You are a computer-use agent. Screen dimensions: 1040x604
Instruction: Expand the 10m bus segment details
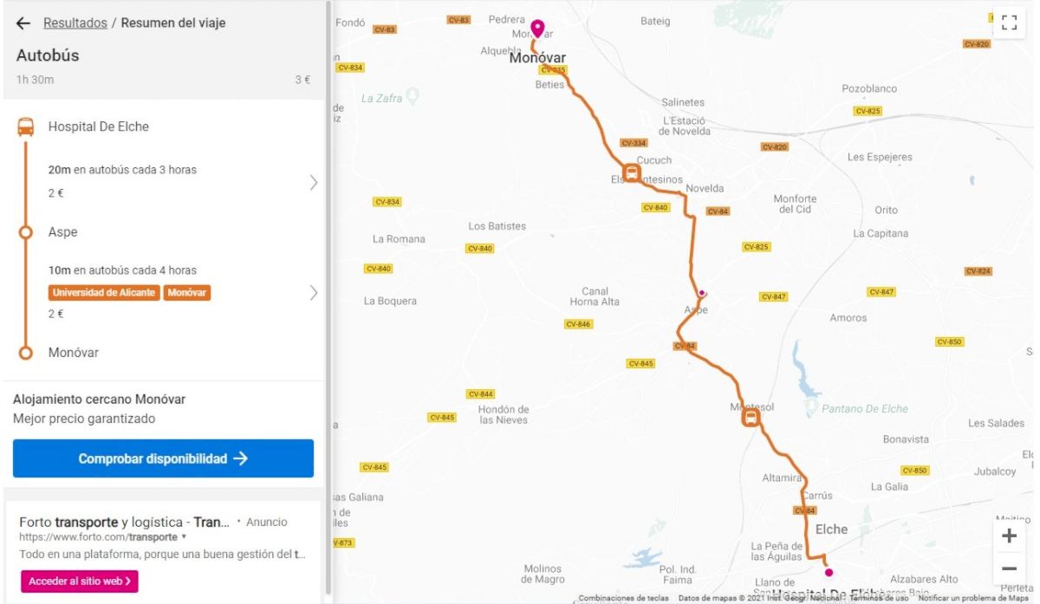(313, 293)
